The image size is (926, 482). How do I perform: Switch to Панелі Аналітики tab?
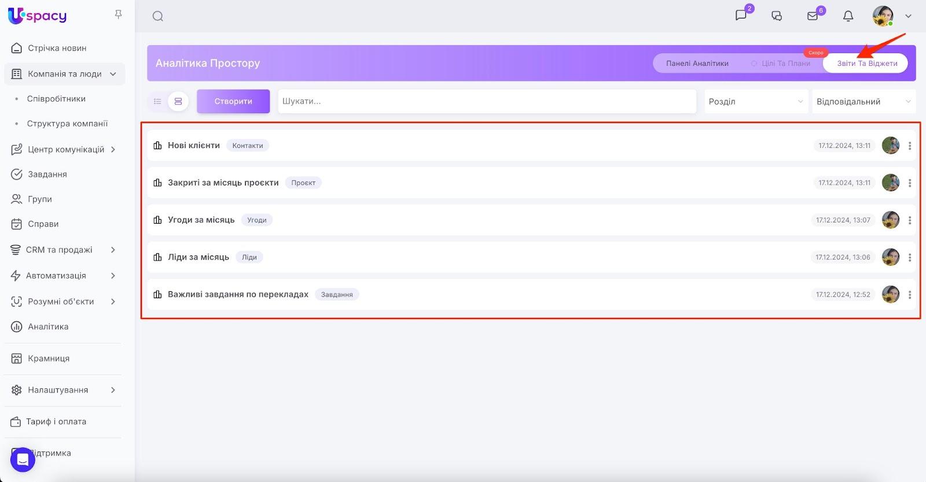697,64
